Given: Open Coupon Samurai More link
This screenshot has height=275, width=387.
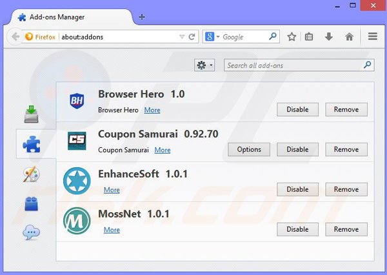Looking at the screenshot, I should pos(163,150).
